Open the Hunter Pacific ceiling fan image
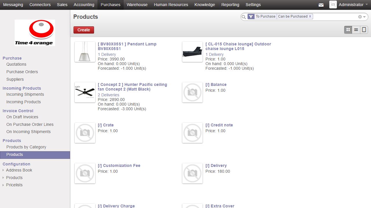 coord(85,92)
